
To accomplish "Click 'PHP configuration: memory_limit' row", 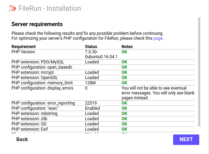I will [x=103, y=83].
